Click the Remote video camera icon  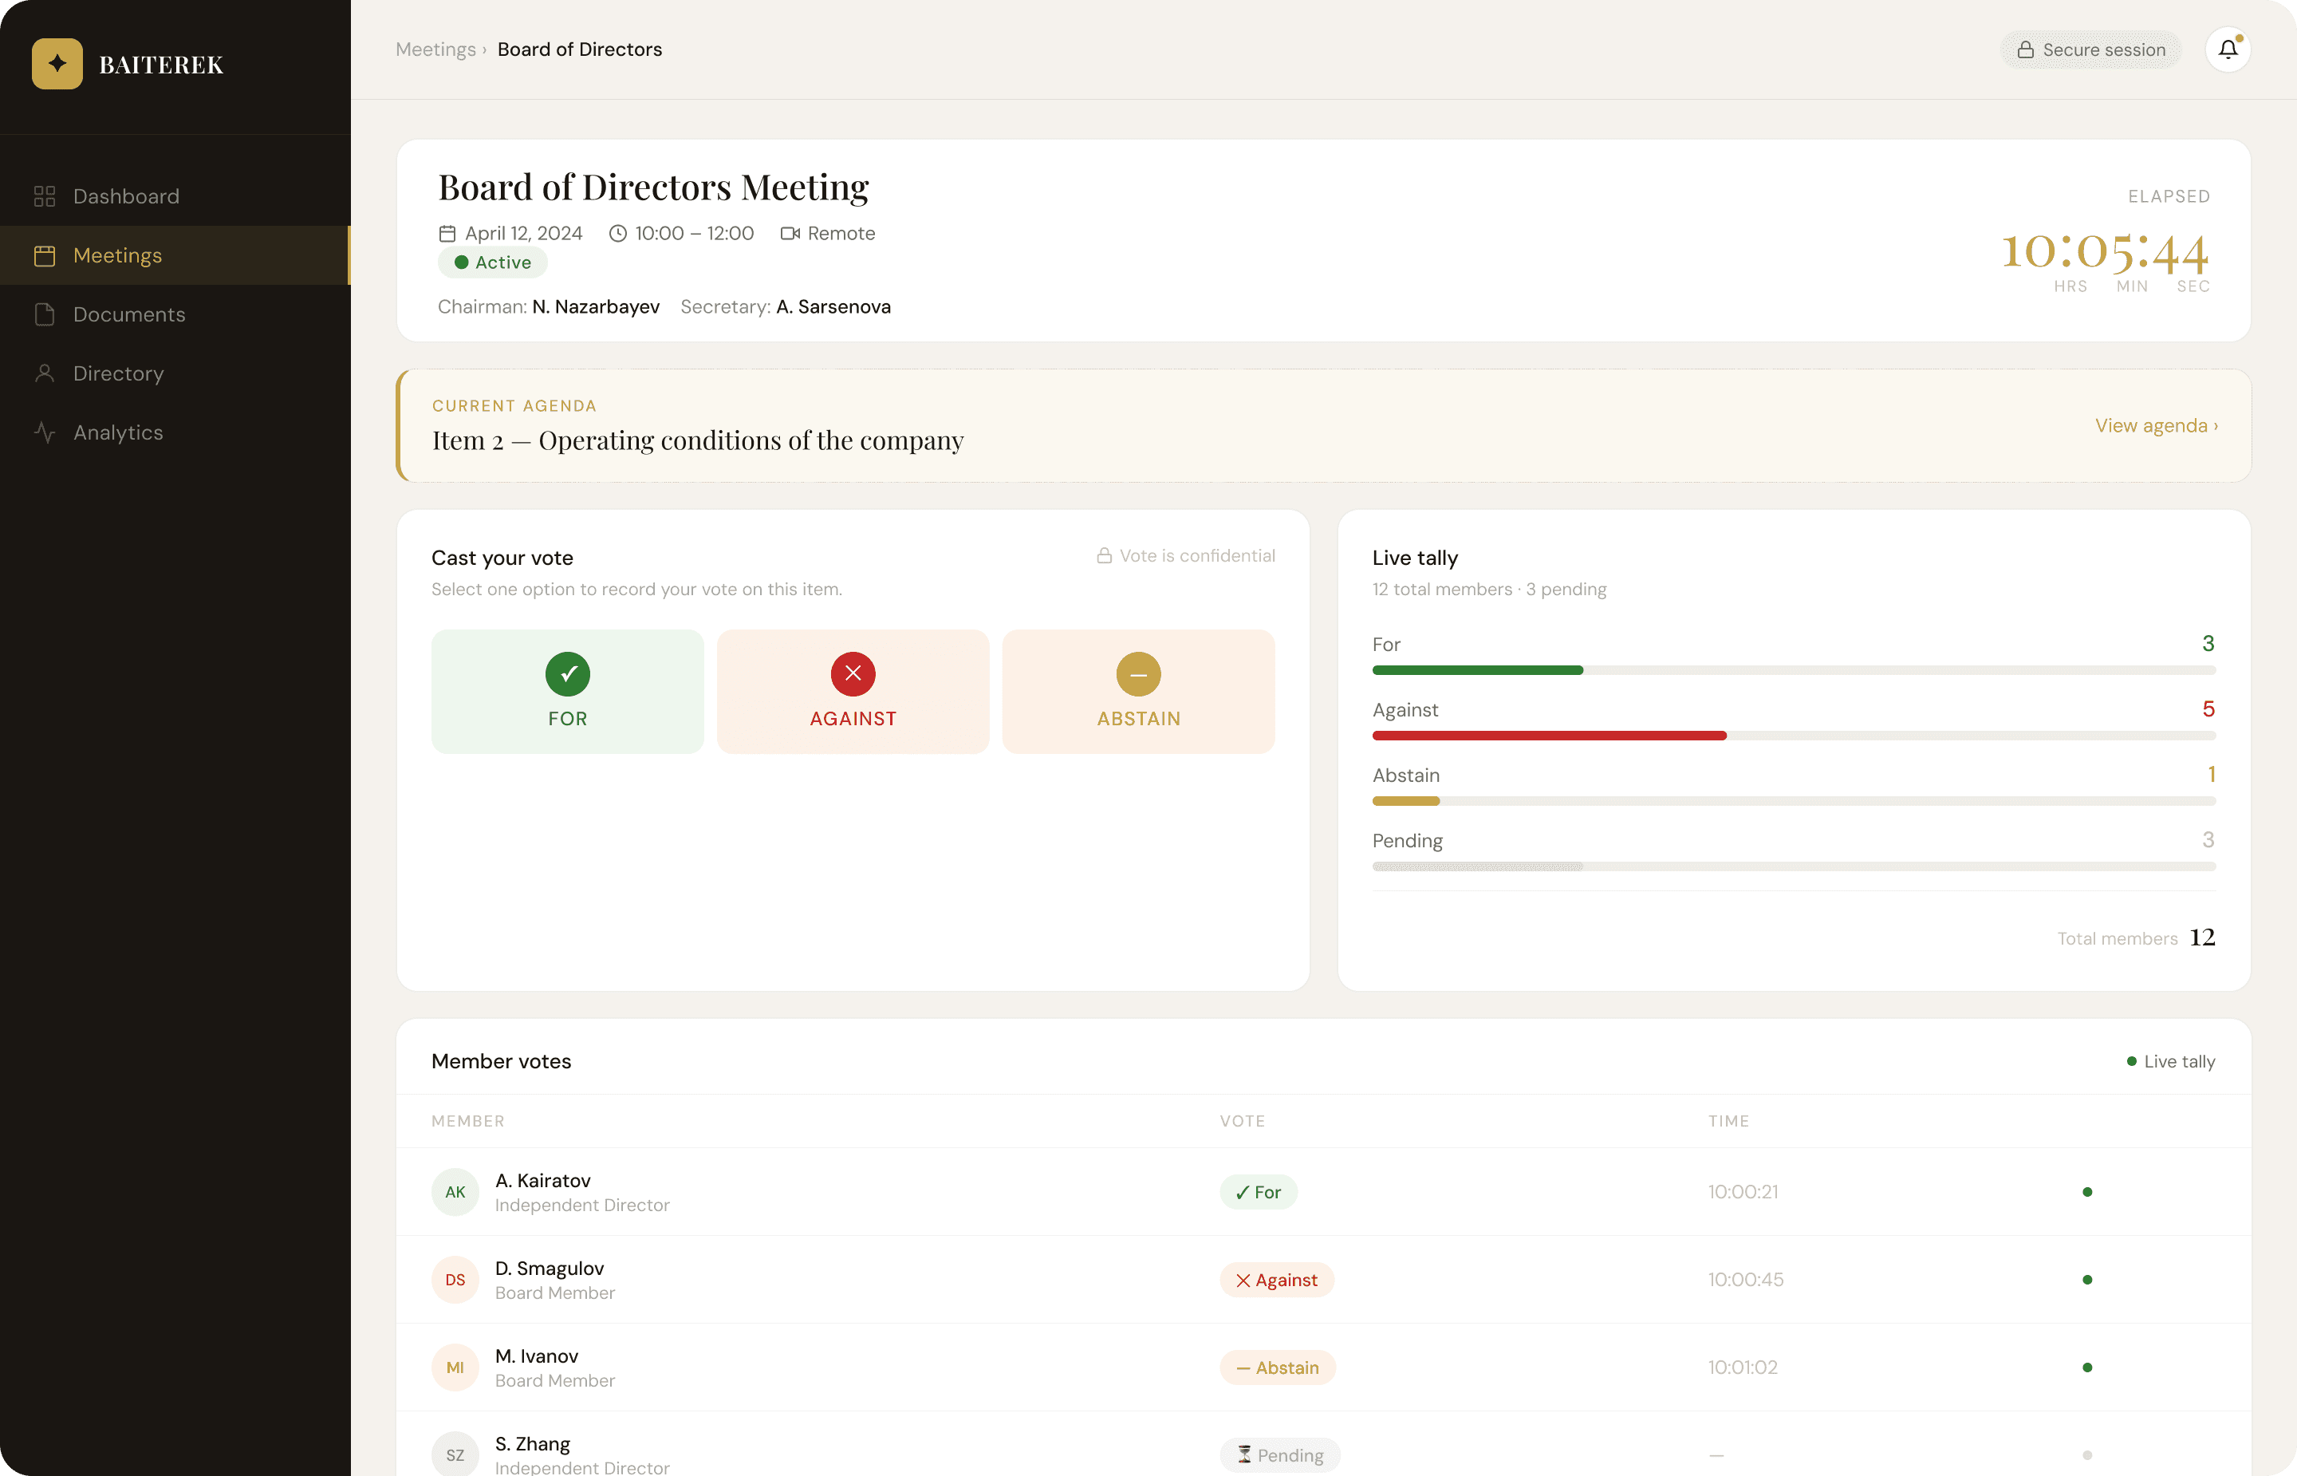tap(790, 234)
